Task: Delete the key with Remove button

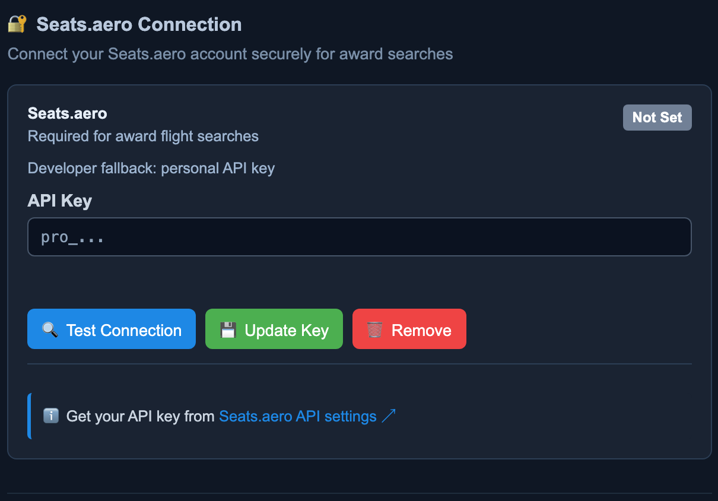Action: tap(409, 329)
